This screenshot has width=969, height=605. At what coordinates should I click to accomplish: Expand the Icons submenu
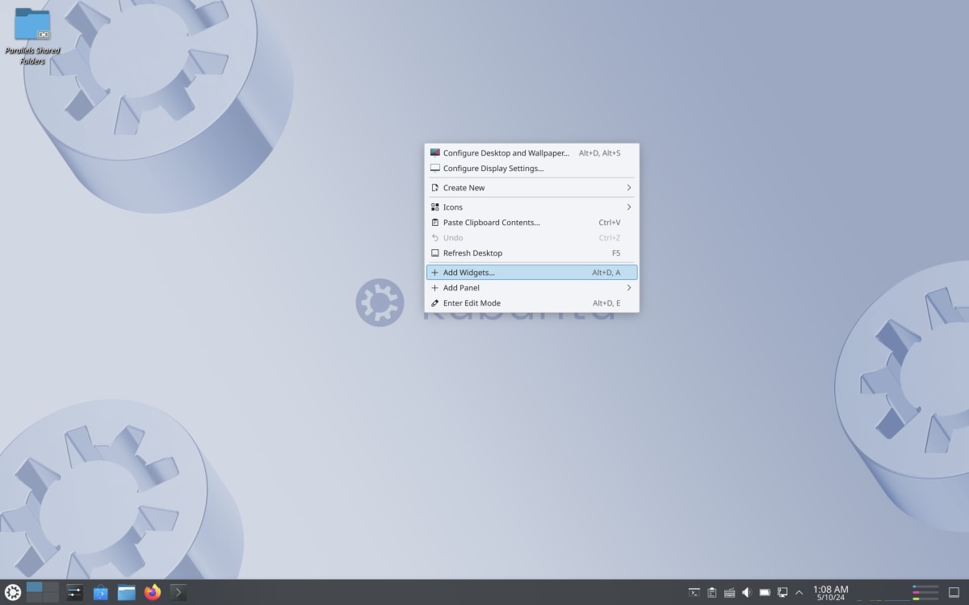click(x=532, y=207)
